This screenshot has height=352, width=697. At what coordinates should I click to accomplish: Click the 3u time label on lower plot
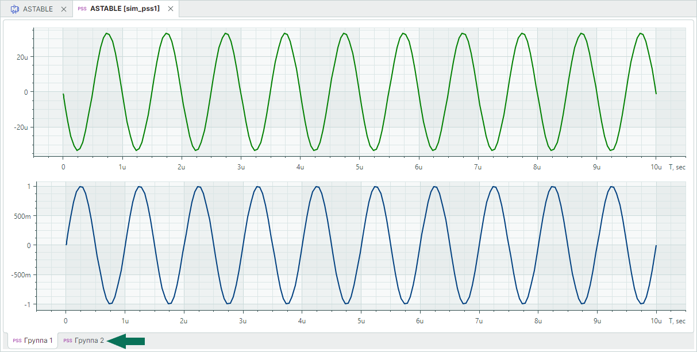tap(242, 321)
